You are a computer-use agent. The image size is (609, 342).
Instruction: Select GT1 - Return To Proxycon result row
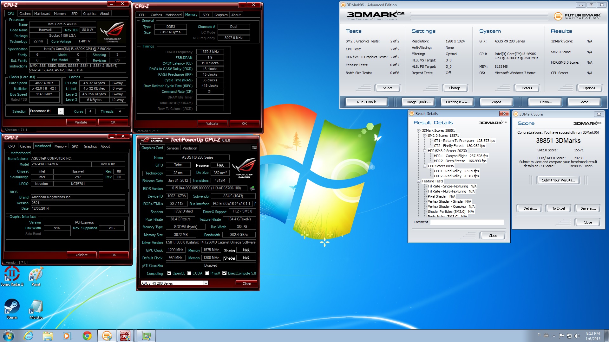[464, 141]
